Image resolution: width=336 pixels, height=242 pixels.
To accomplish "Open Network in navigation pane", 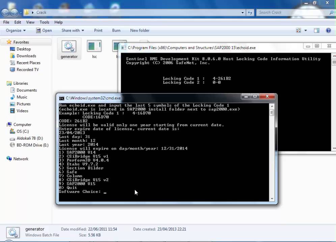I will (x=21, y=159).
